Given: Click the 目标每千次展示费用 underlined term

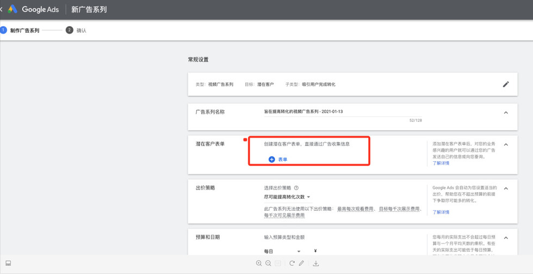Looking at the screenshot, I should point(399,209).
